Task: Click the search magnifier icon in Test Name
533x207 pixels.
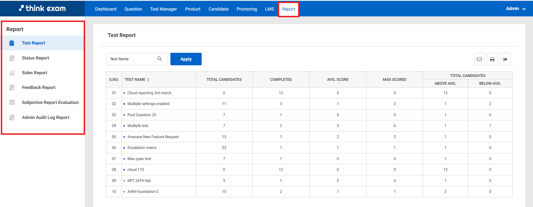Action: click(x=160, y=59)
